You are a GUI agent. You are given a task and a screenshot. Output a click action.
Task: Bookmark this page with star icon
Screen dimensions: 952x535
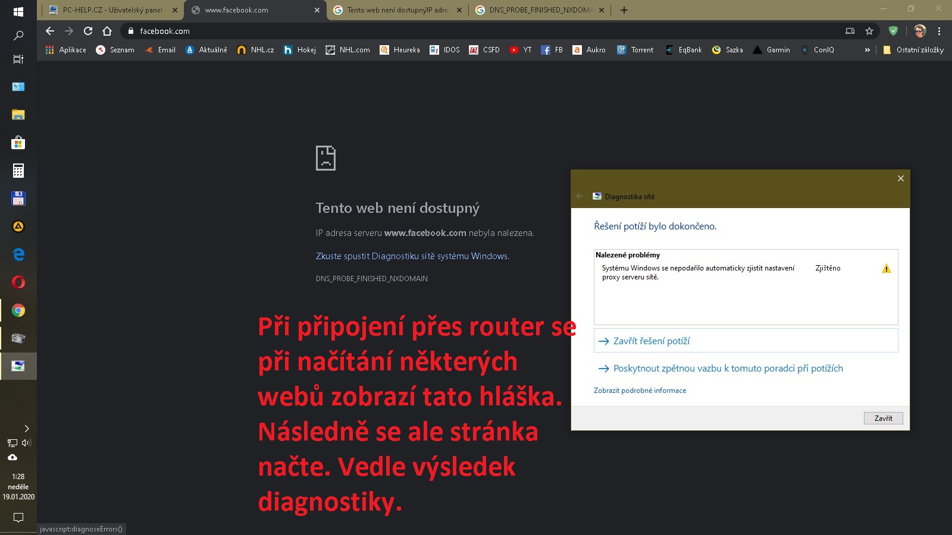(x=869, y=31)
